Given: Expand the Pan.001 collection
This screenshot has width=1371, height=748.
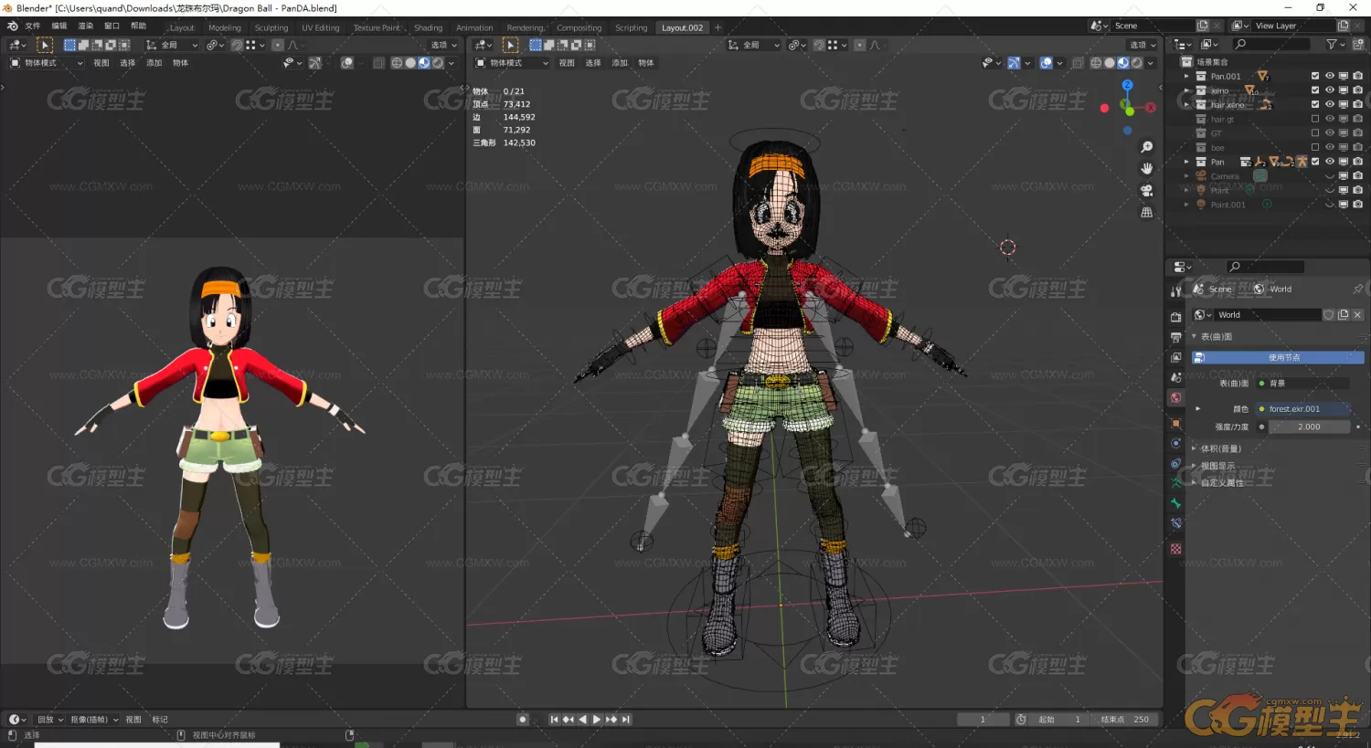Looking at the screenshot, I should (1187, 77).
